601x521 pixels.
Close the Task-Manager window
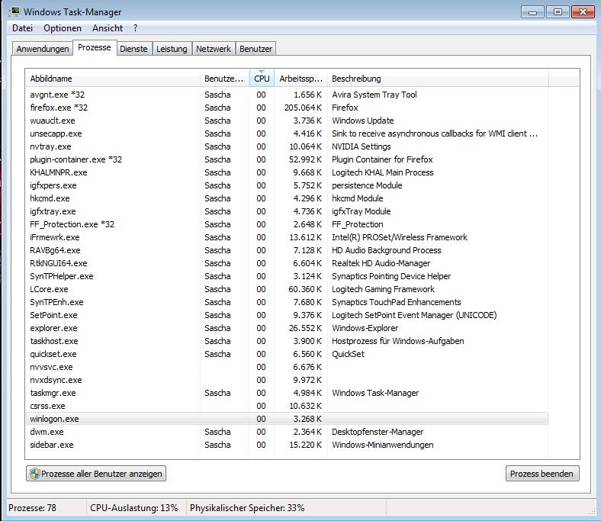click(583, 12)
